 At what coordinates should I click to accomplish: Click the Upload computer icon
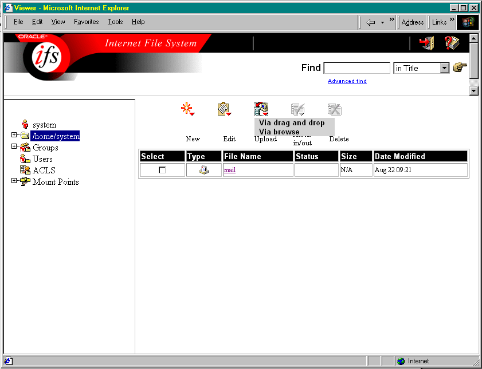point(261,109)
